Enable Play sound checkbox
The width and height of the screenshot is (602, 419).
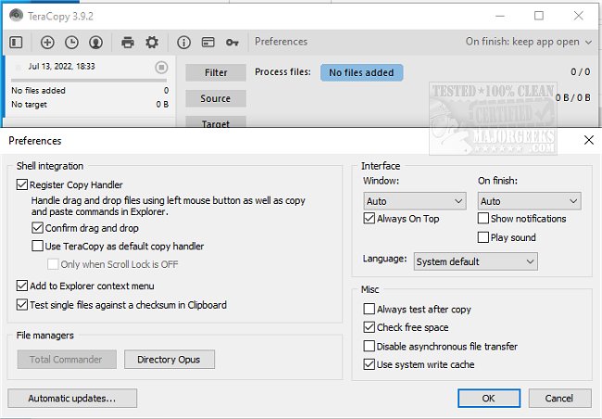tap(483, 237)
